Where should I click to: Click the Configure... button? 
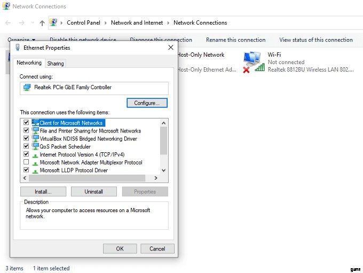147,103
